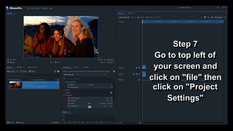Click the Search in Project Media field
The image size is (233, 131).
(x=33, y=76)
